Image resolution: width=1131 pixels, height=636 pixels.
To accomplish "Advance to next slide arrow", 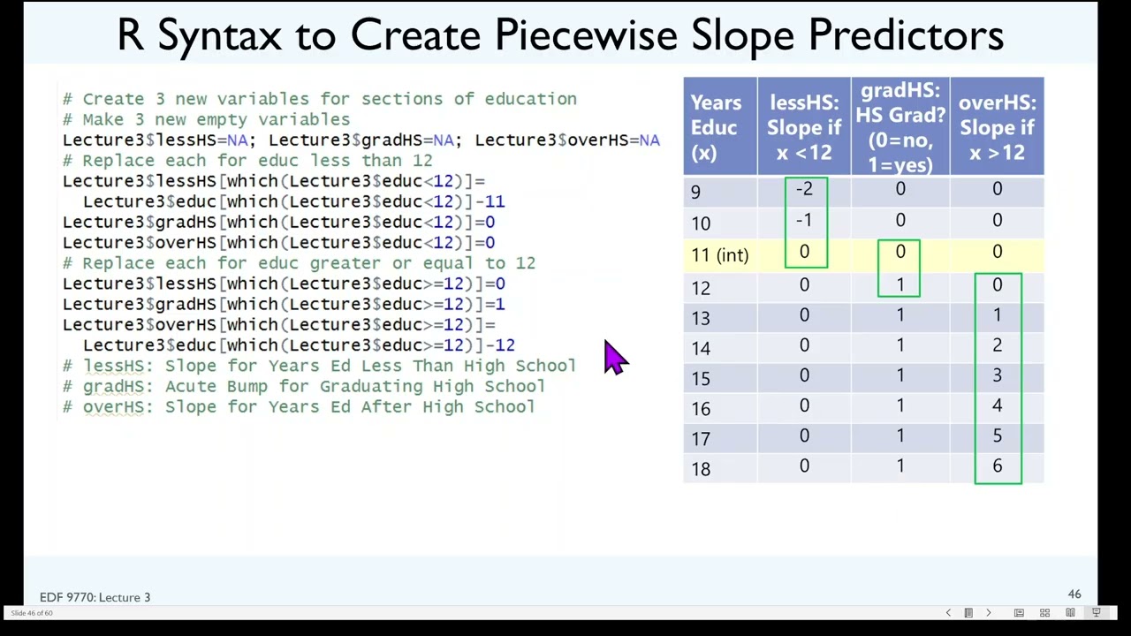I will (x=989, y=613).
